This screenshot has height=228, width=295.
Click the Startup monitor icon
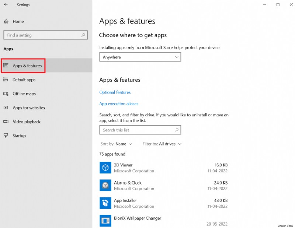coord(6,135)
